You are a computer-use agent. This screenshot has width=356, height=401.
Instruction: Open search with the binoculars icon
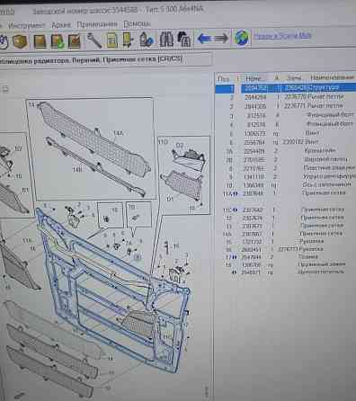click(x=166, y=39)
